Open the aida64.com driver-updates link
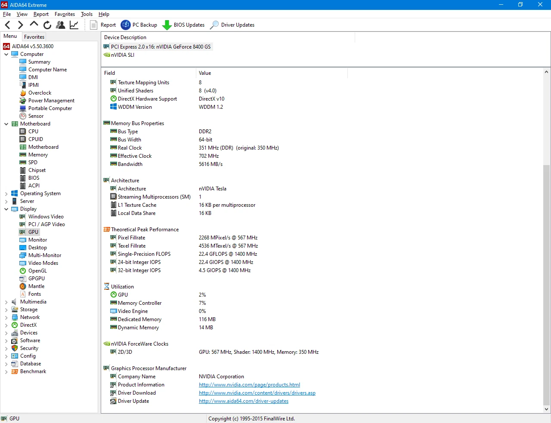The width and height of the screenshot is (551, 423). click(x=244, y=401)
